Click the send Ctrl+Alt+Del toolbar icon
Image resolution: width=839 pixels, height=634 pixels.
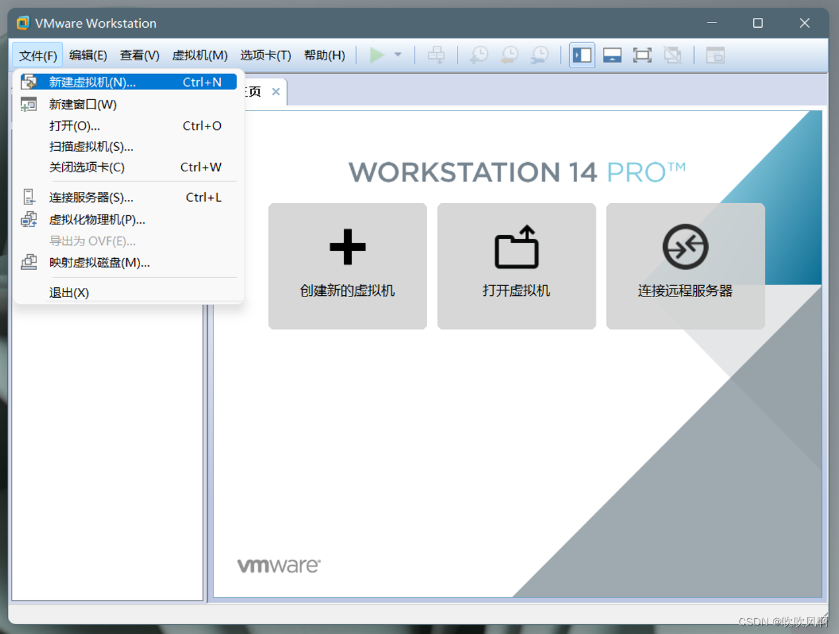tap(436, 55)
